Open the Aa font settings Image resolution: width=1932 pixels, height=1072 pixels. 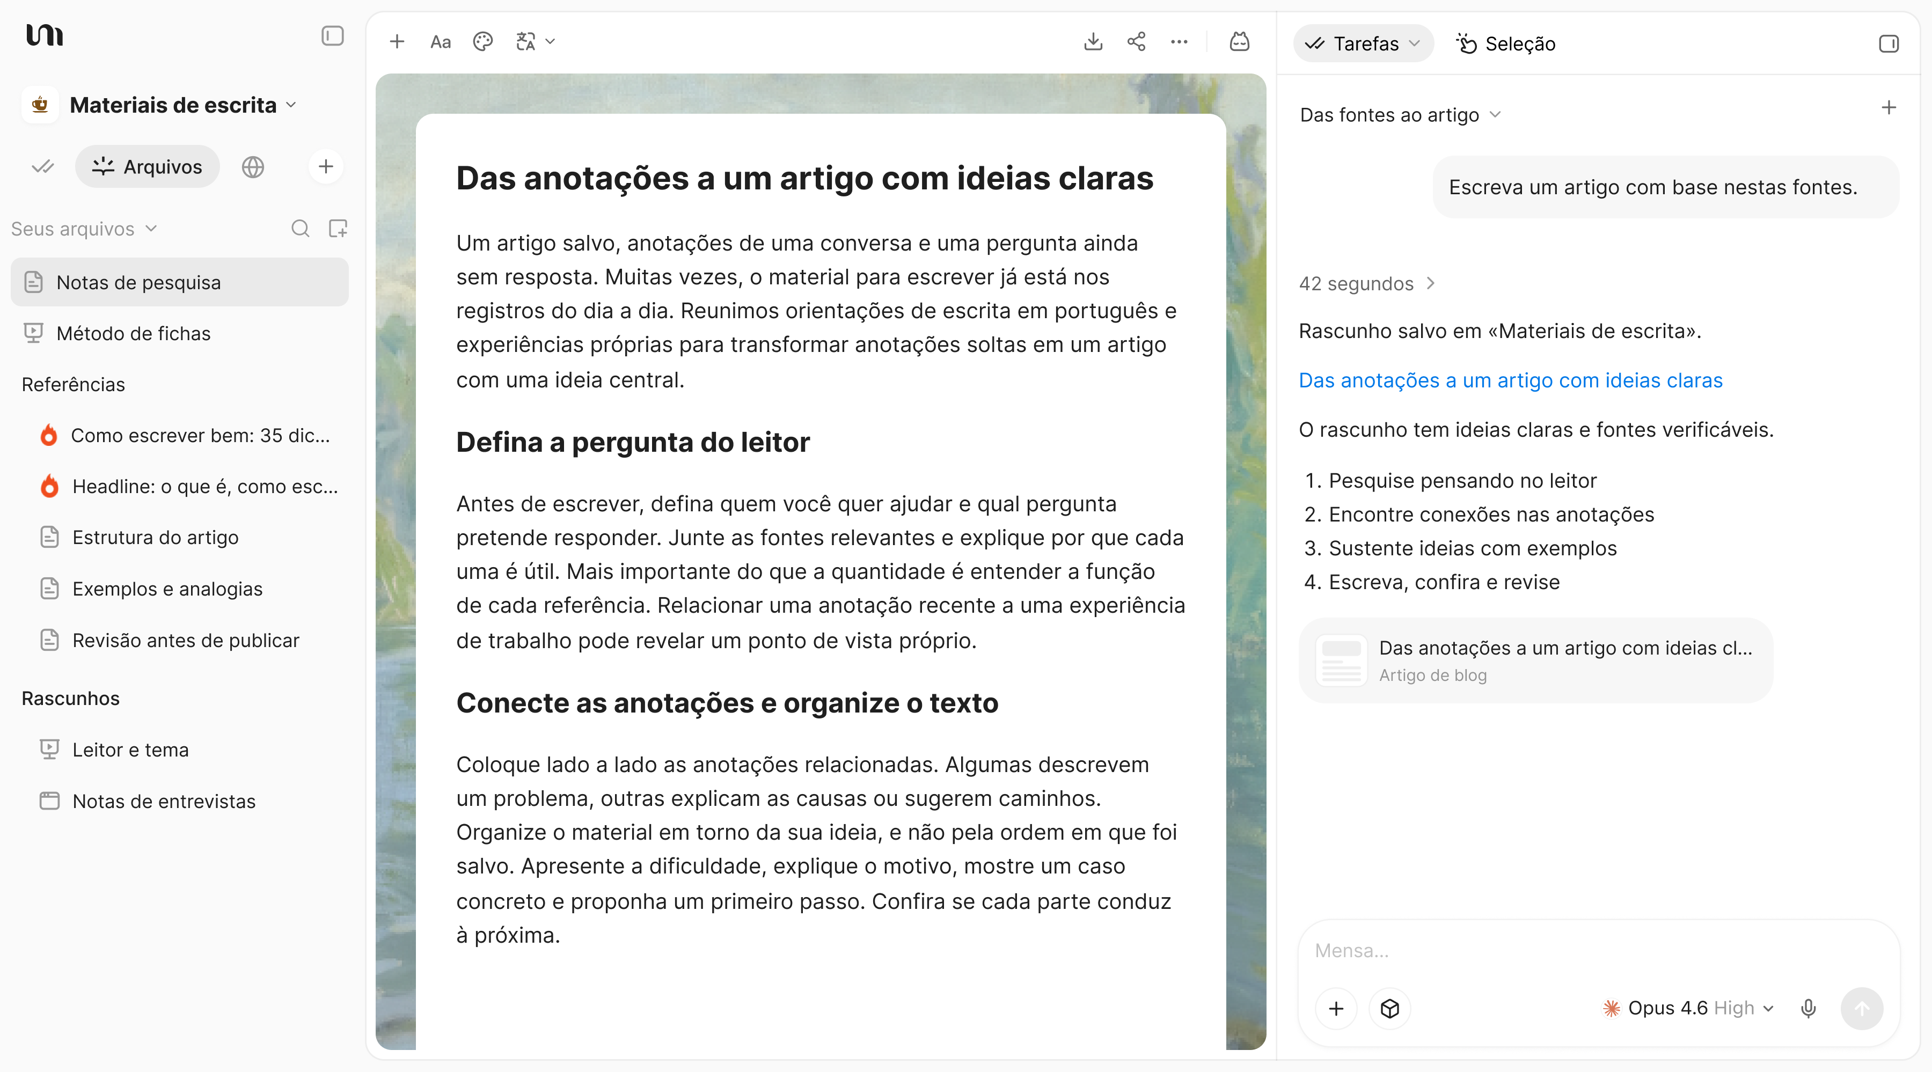coord(440,42)
